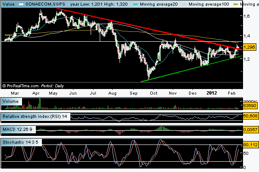Click the MACD value 0,0057
Image resolution: width=259 pixels, height=172 pixels.
point(250,129)
